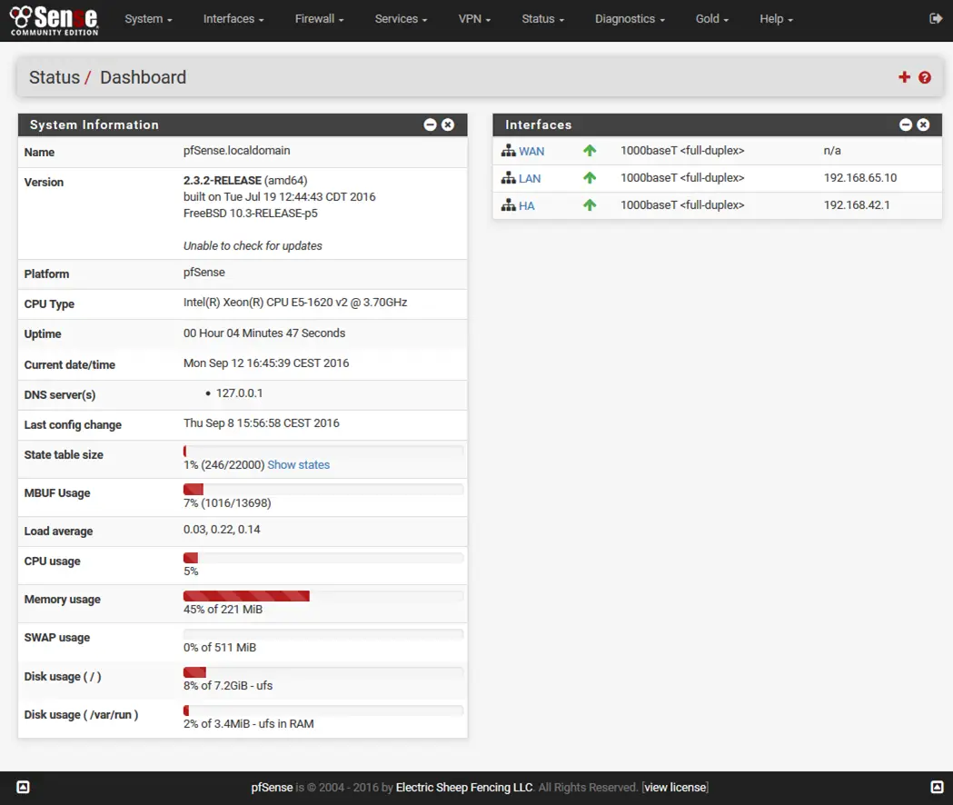Click the MBUF Usage progress bar
Viewport: 953px width, 805px height.
[323, 490]
